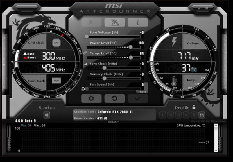233x162 pixels.
Task: Select profile slot 2
Action: pyautogui.click(x=171, y=115)
